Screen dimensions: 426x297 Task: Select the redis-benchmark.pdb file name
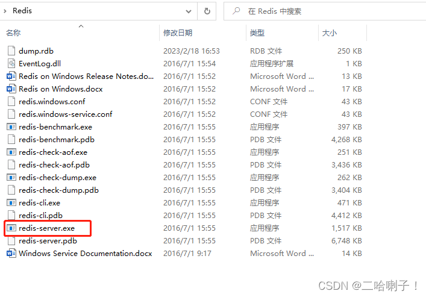pos(57,139)
